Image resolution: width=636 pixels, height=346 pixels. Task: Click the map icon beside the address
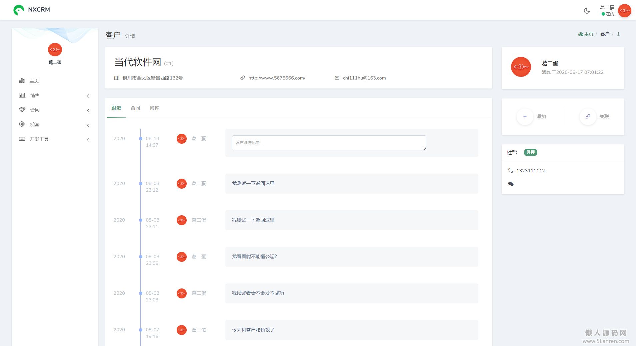click(x=117, y=78)
